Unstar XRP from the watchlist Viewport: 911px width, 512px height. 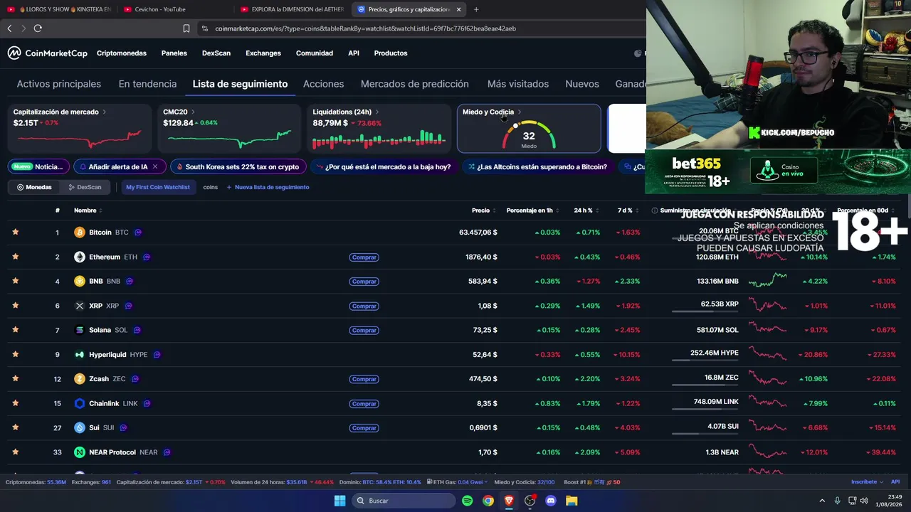[x=15, y=305]
